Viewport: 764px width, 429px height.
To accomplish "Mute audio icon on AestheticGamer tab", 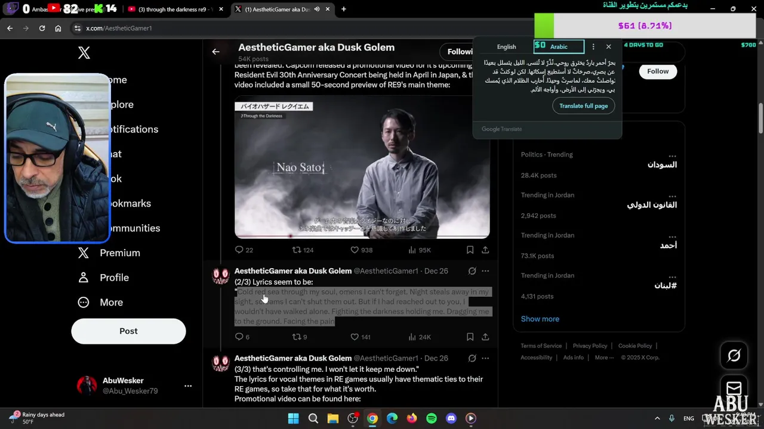I will [x=316, y=9].
